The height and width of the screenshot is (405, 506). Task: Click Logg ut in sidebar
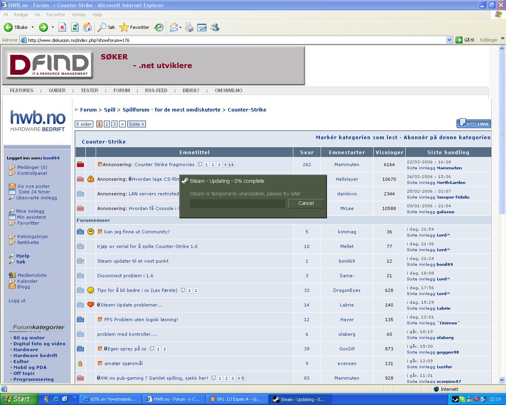(x=17, y=301)
